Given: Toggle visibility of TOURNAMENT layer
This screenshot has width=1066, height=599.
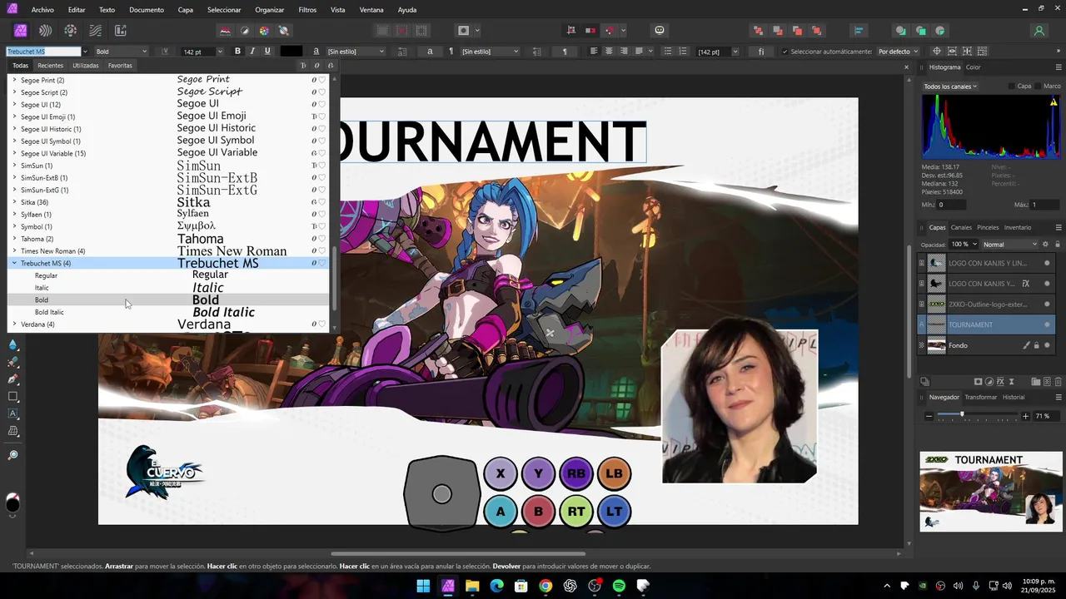Looking at the screenshot, I should point(1047,324).
